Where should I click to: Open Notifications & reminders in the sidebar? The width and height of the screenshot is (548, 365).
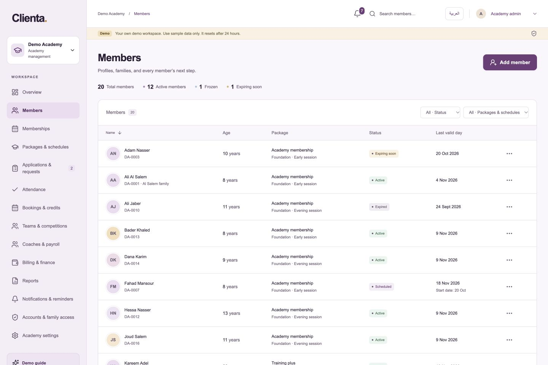click(x=43, y=299)
